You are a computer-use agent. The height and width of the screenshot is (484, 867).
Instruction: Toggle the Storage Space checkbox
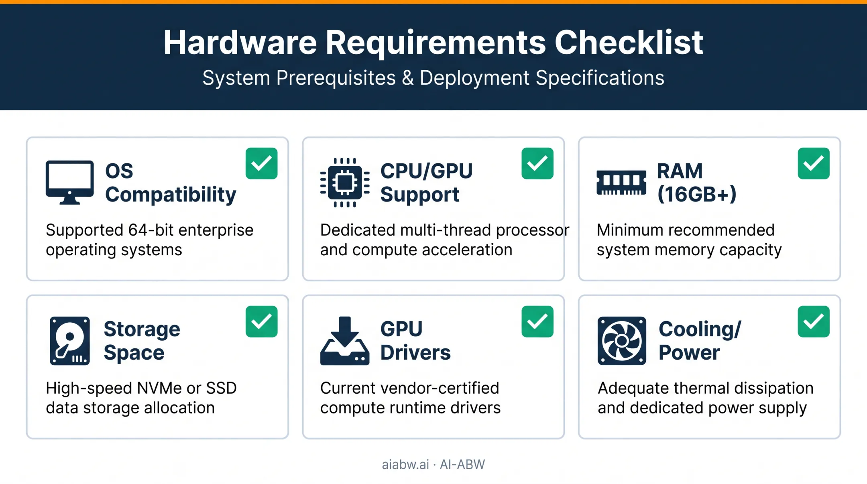click(262, 321)
